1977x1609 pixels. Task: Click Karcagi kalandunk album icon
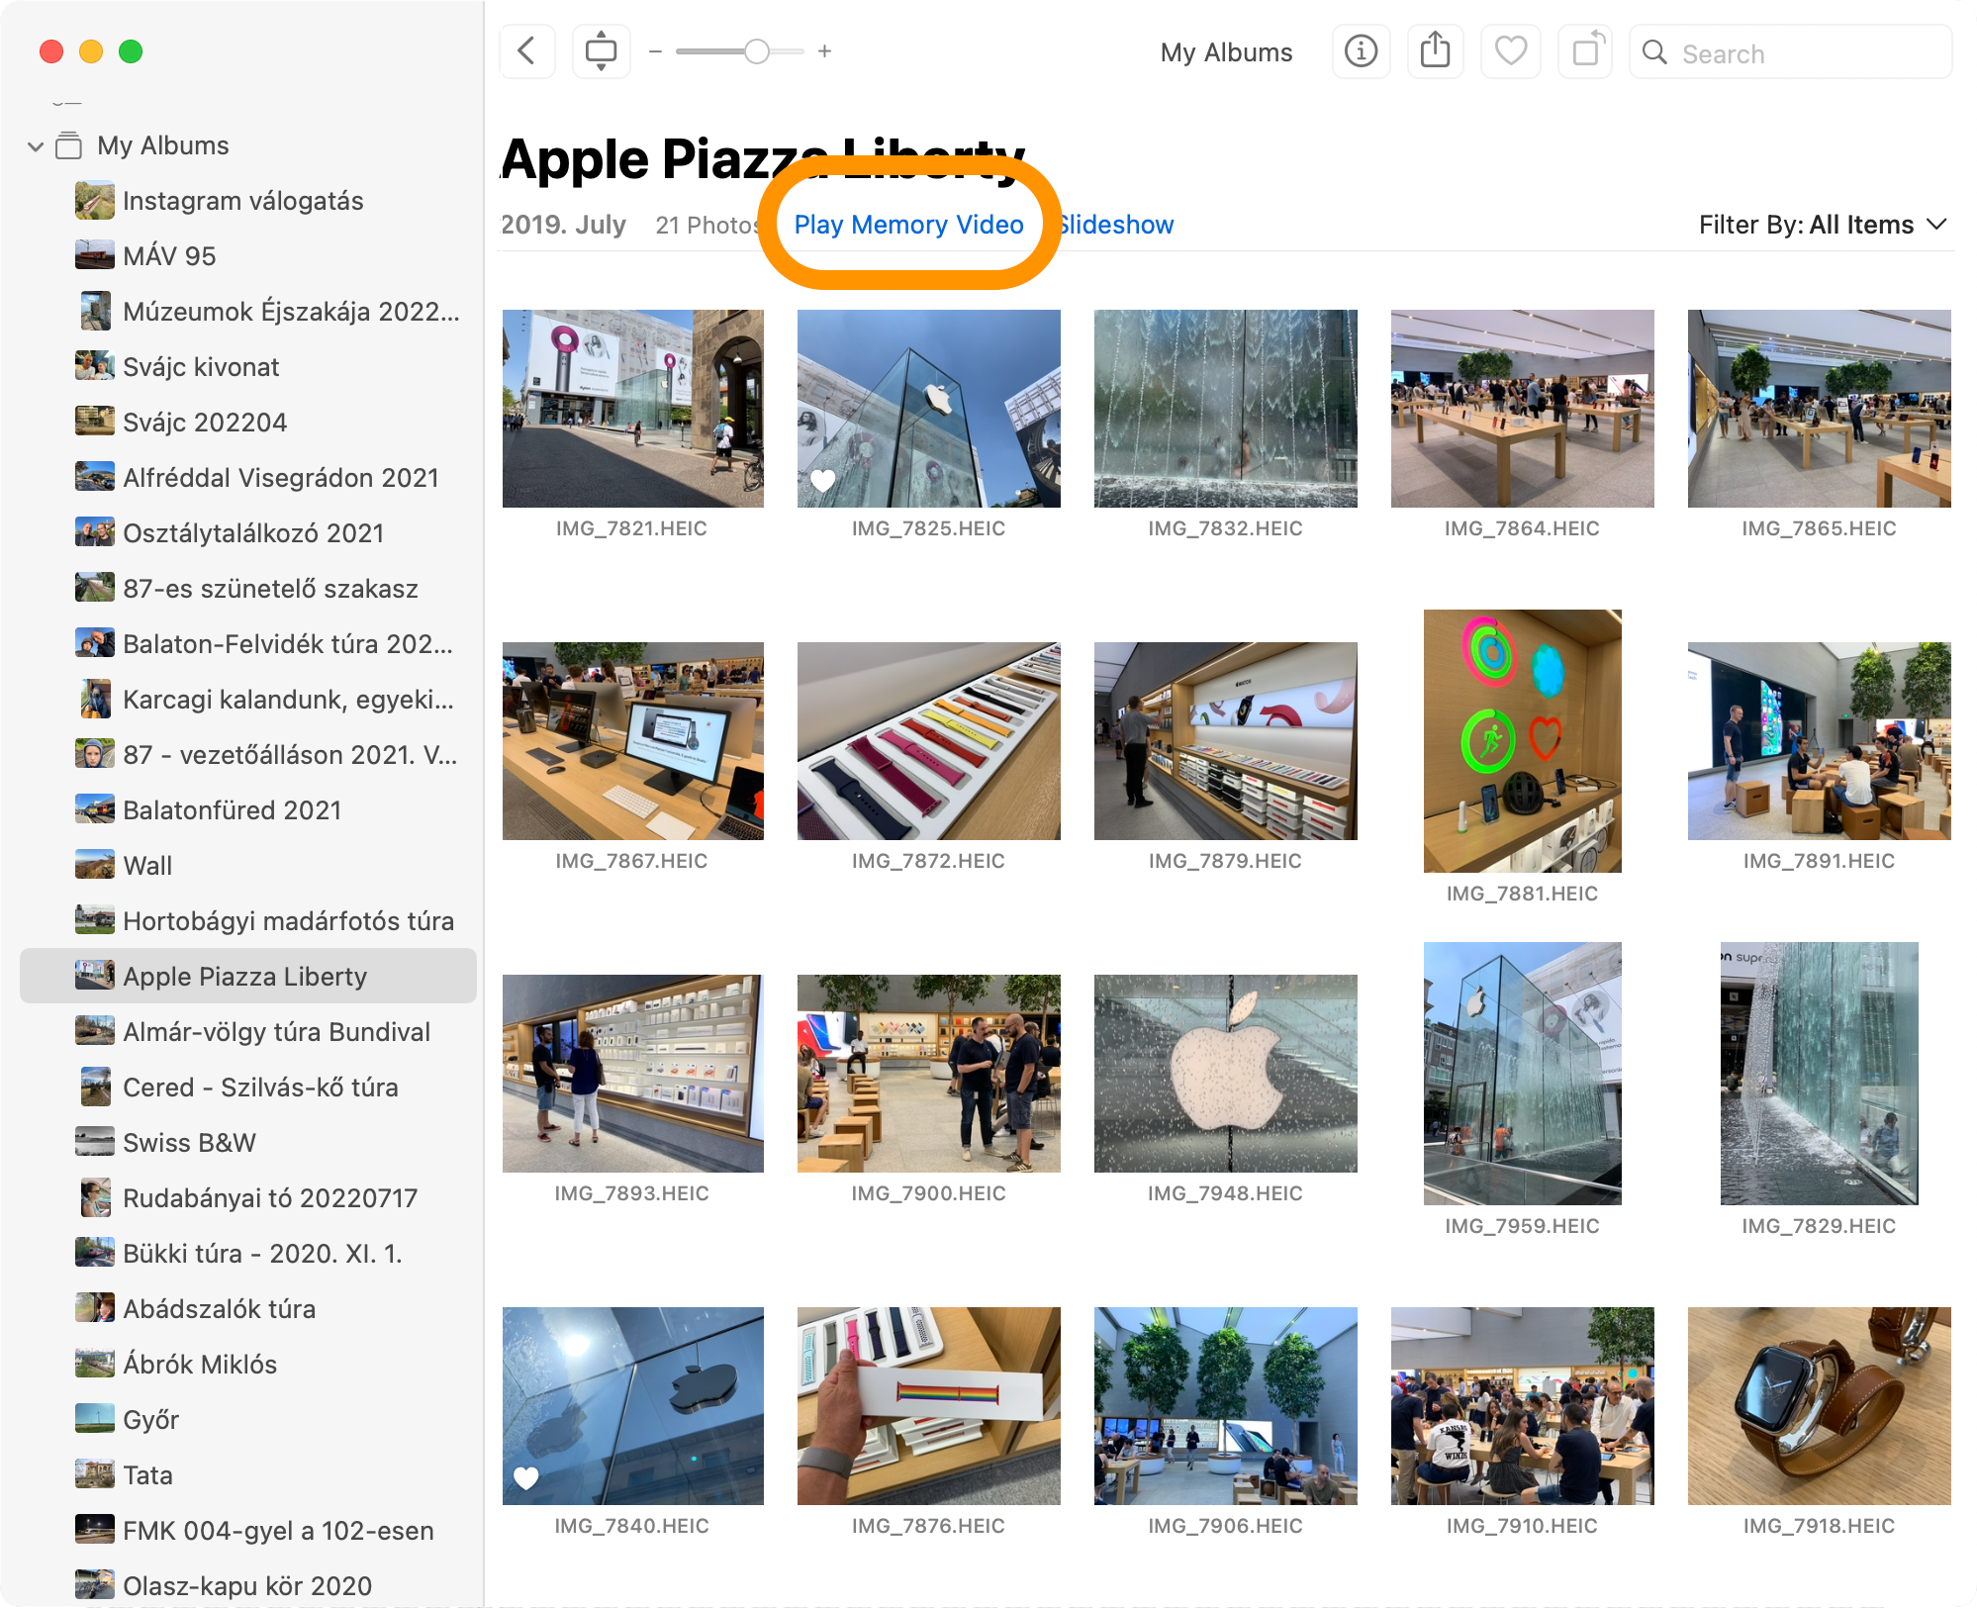pyautogui.click(x=95, y=699)
